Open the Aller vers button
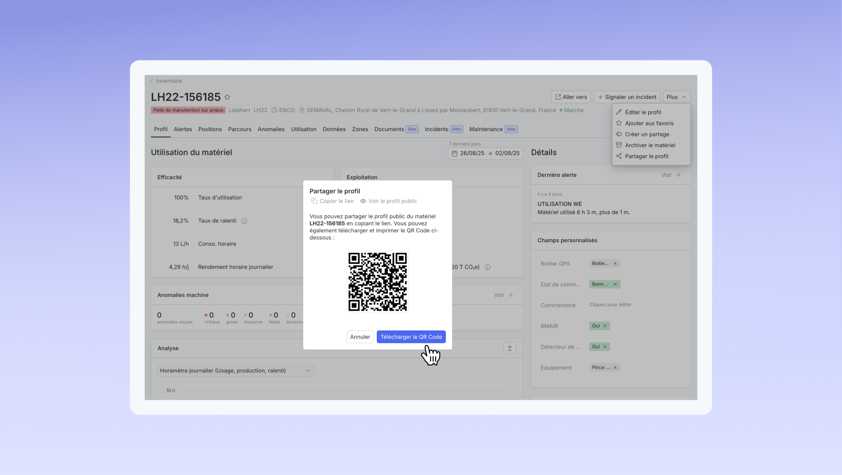The image size is (842, 475). pos(571,97)
